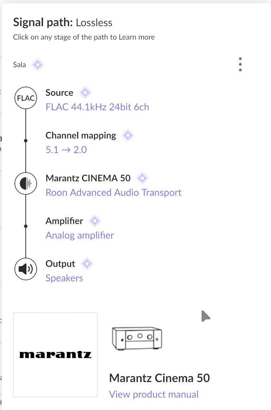The height and width of the screenshot is (410, 271).
Task: Click the star icon beside Amplifier
Action: pyautogui.click(x=94, y=221)
